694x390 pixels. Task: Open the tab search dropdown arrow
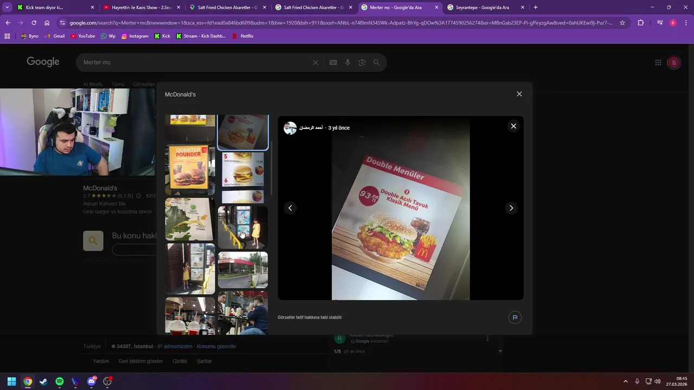point(7,8)
